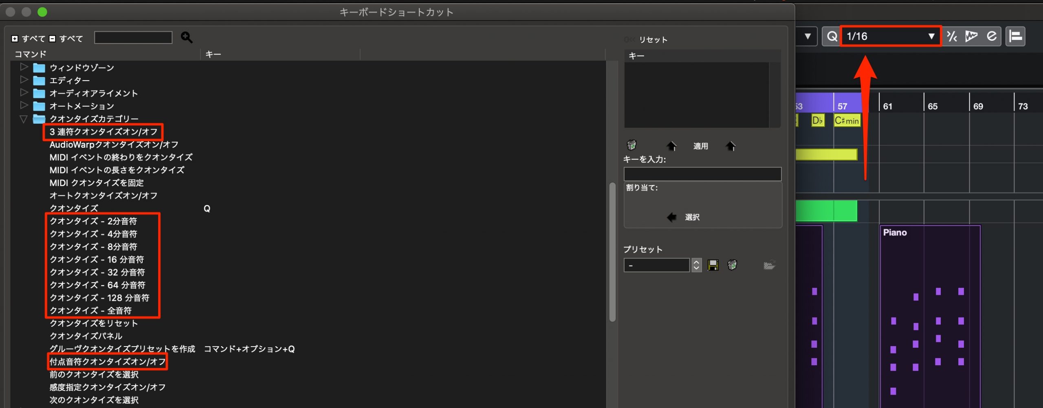Select AudioWarpクオンタイズオン/オフ command
Screen dimensions: 1043x408
tap(114, 145)
